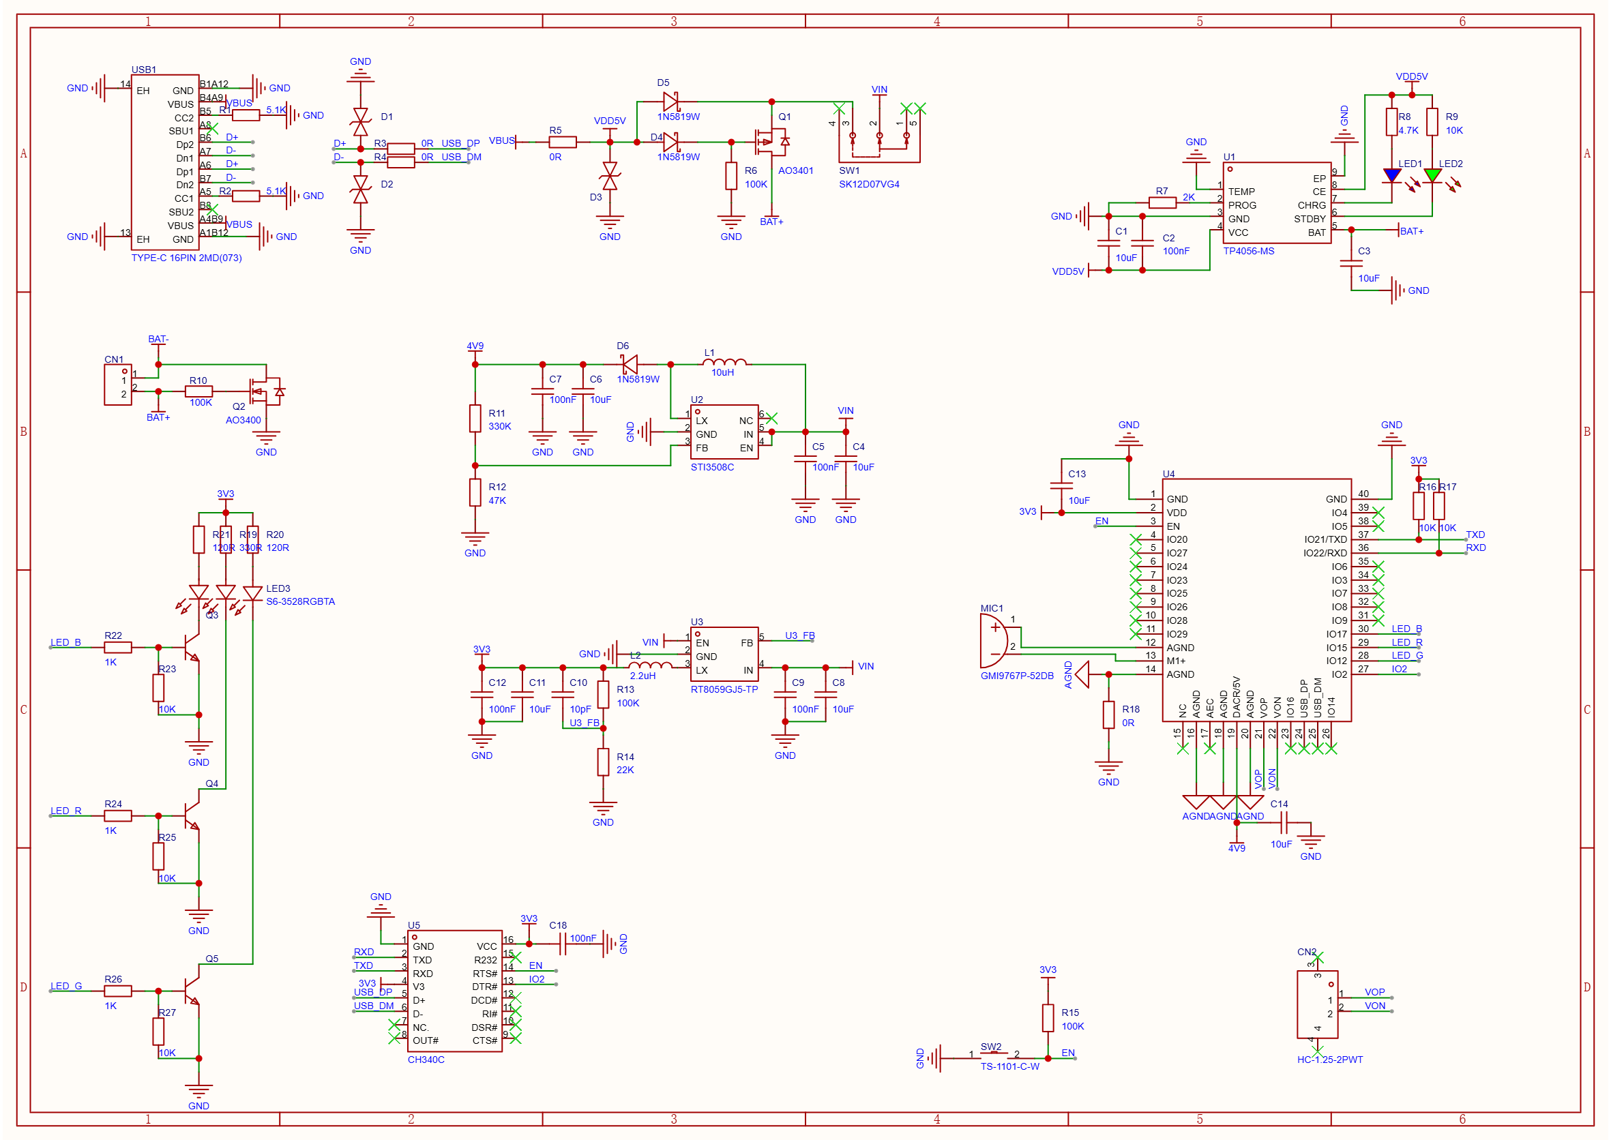Select the "RT8059GJ5-TP" part name text
The height and width of the screenshot is (1140, 1611).
(724, 689)
